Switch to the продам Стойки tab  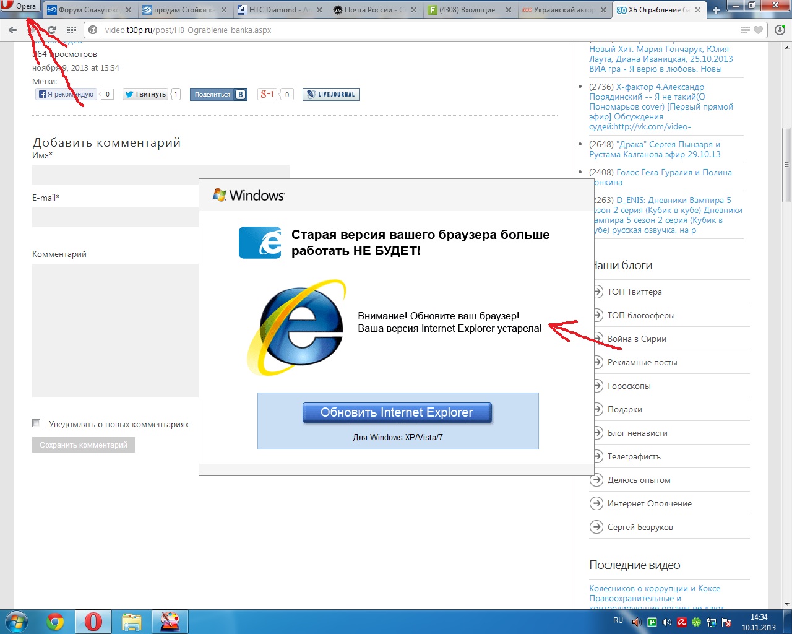click(184, 10)
